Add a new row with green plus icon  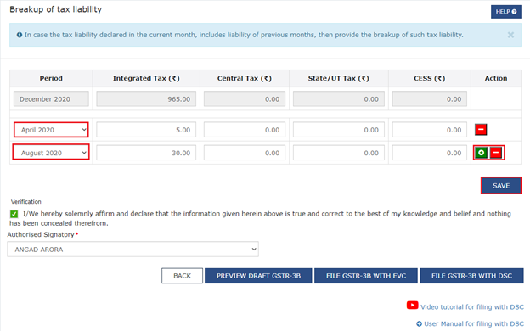481,153
